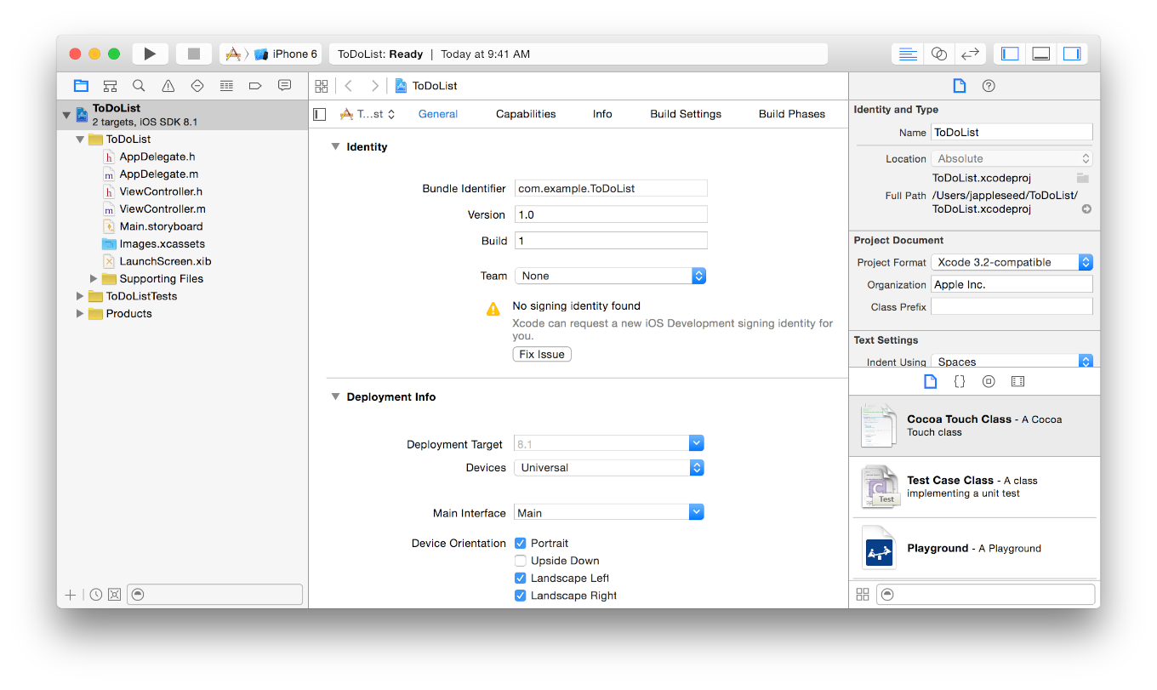Enable the Upside Down orientation checkbox
1157x690 pixels.
(521, 561)
